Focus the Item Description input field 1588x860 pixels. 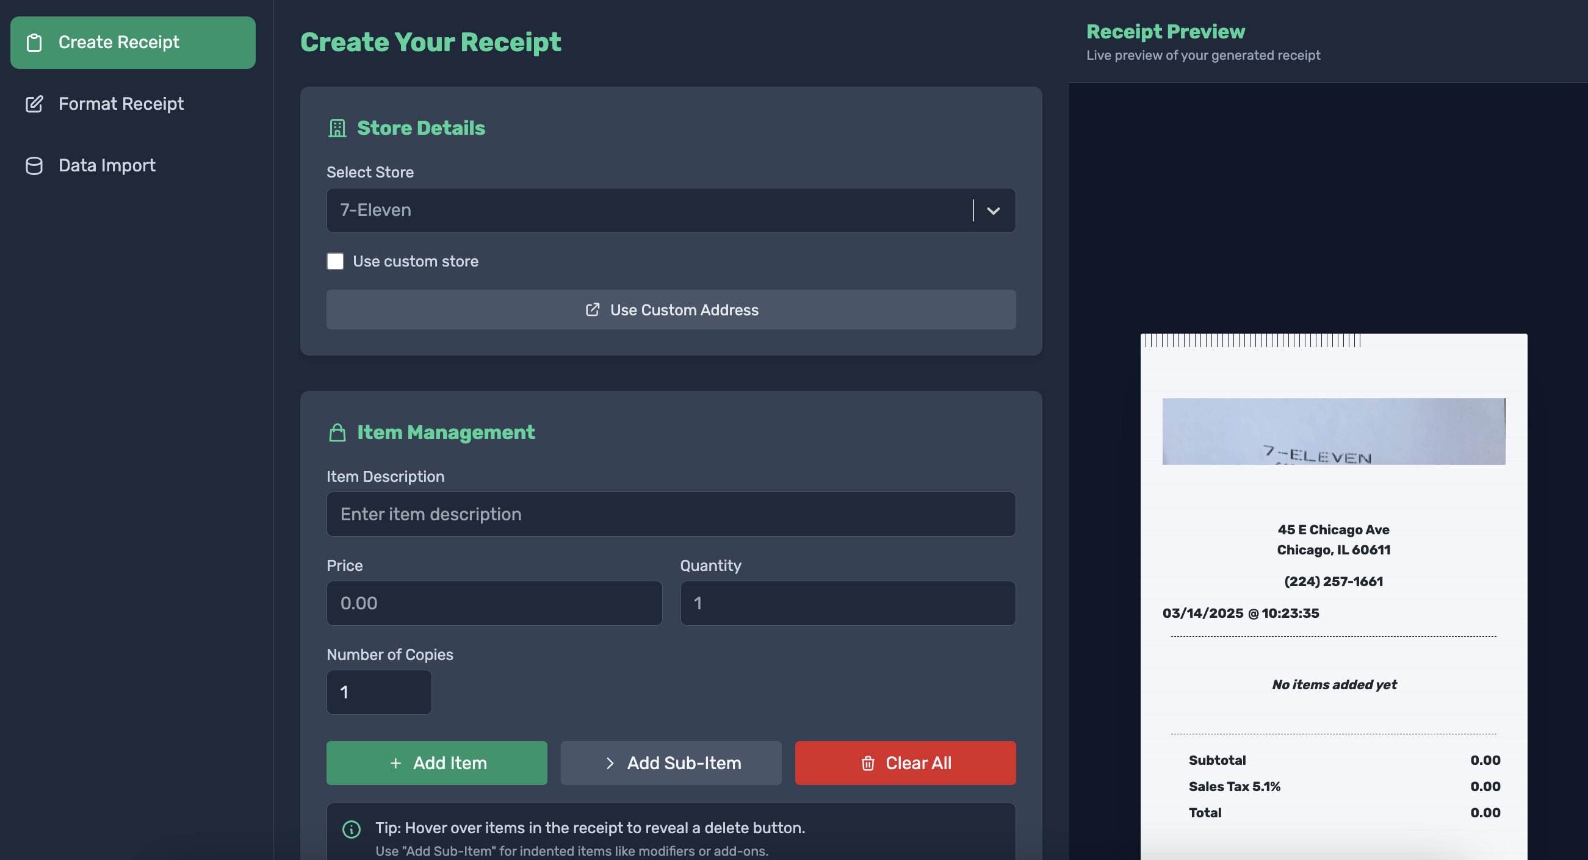point(671,514)
